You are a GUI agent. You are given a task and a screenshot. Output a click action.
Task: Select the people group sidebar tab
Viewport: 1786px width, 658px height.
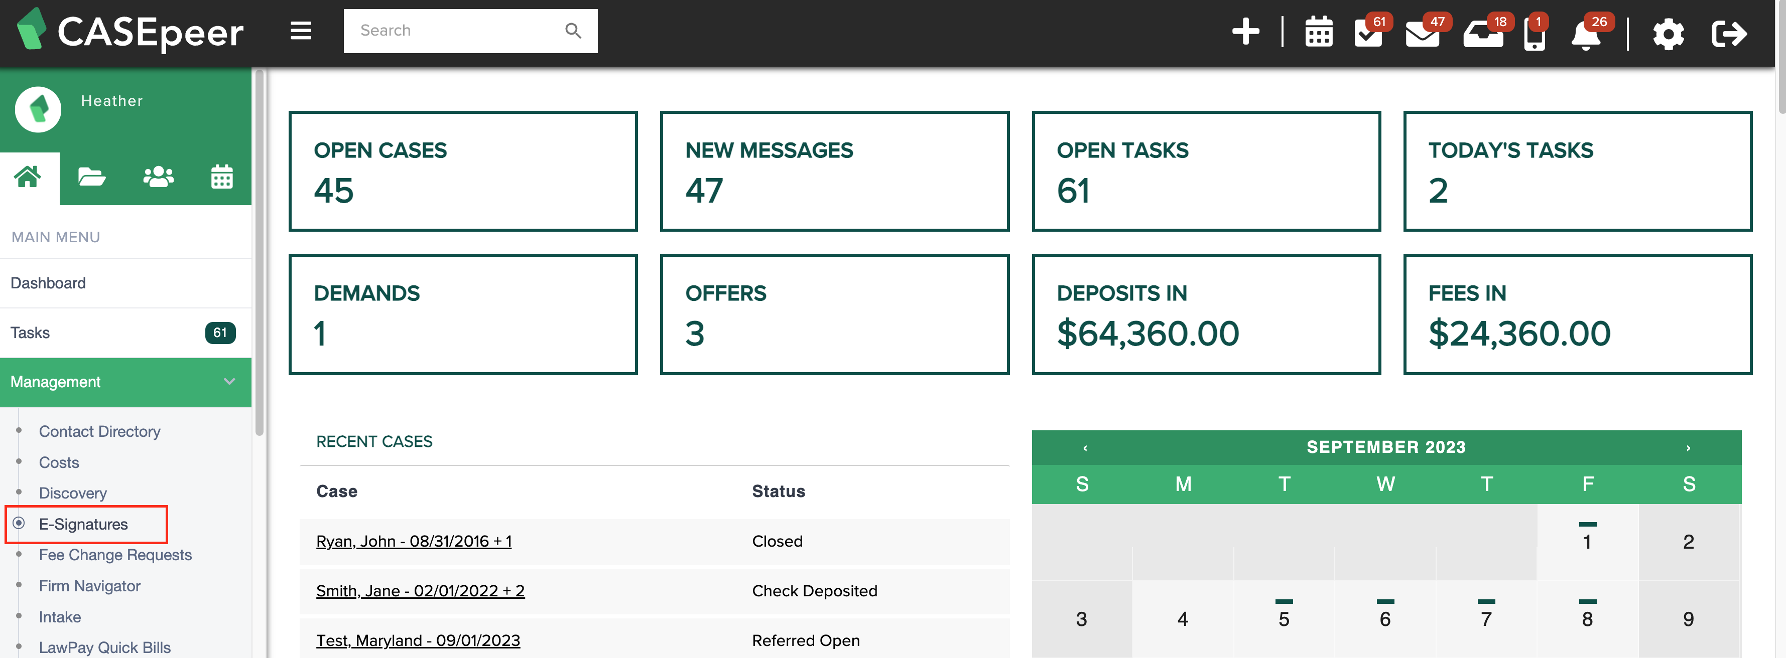(x=158, y=178)
